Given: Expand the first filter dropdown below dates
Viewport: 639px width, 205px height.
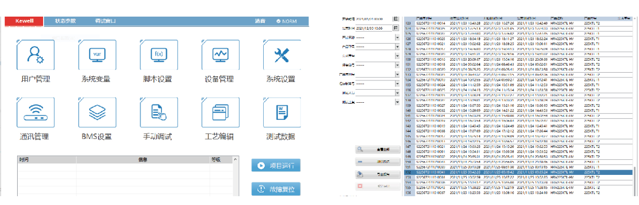Looking at the screenshot, I should [x=397, y=37].
